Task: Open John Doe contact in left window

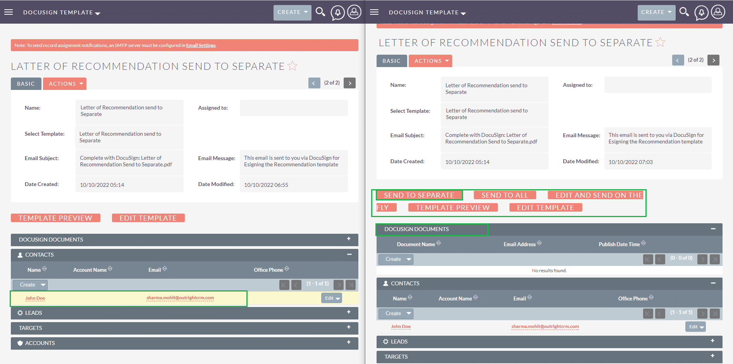Action: pyautogui.click(x=35, y=298)
